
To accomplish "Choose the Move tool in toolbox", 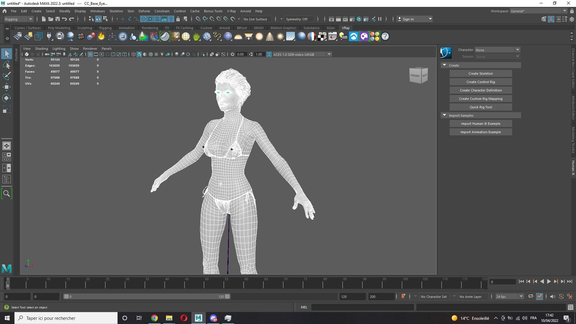I will click(6, 87).
